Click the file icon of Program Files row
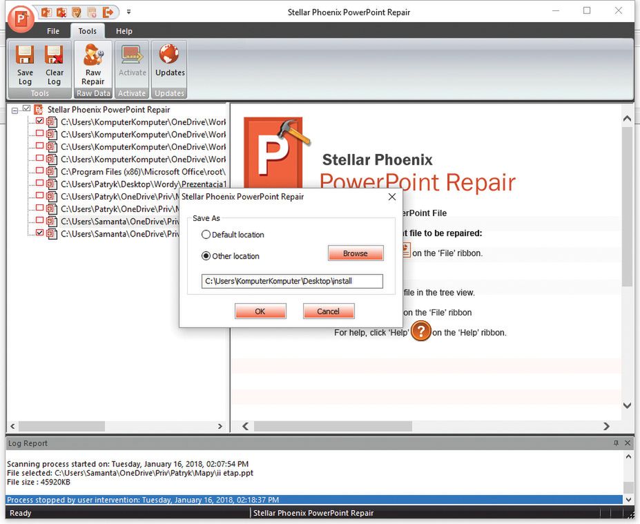The height and width of the screenshot is (524, 640). (51, 172)
